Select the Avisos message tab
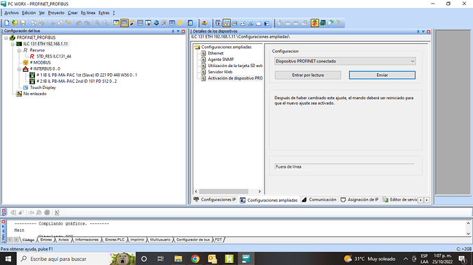473x265 pixels. 63,240
